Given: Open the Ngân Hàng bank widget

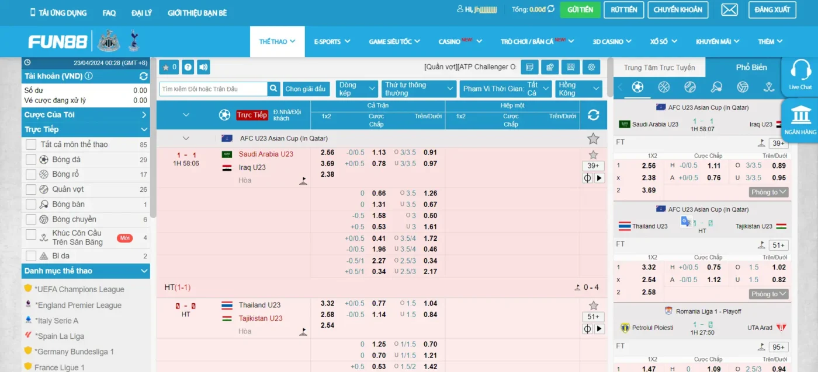Looking at the screenshot, I should 800,120.
